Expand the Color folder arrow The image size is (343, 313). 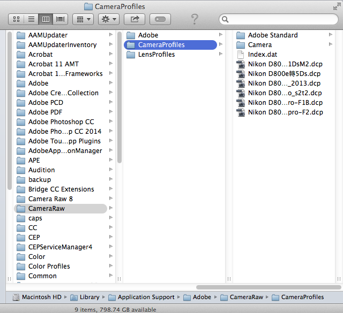tap(111, 256)
